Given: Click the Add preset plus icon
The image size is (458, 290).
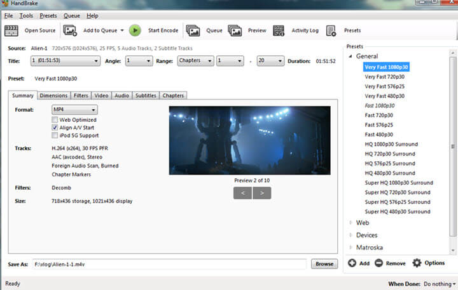Looking at the screenshot, I should pyautogui.click(x=352, y=263).
